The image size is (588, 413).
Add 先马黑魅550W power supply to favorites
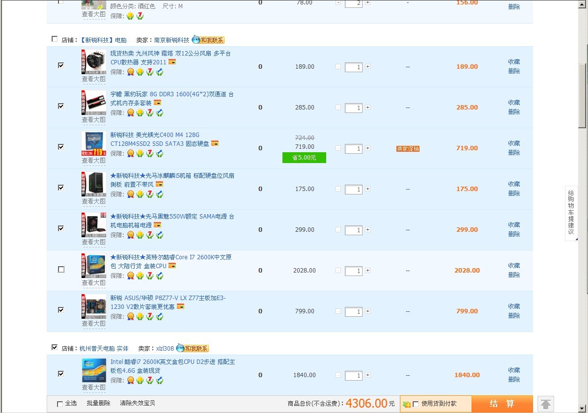tap(514, 224)
